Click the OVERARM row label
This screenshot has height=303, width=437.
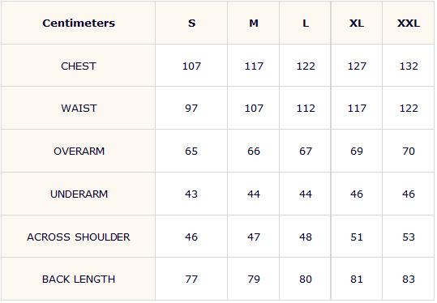pos(79,151)
